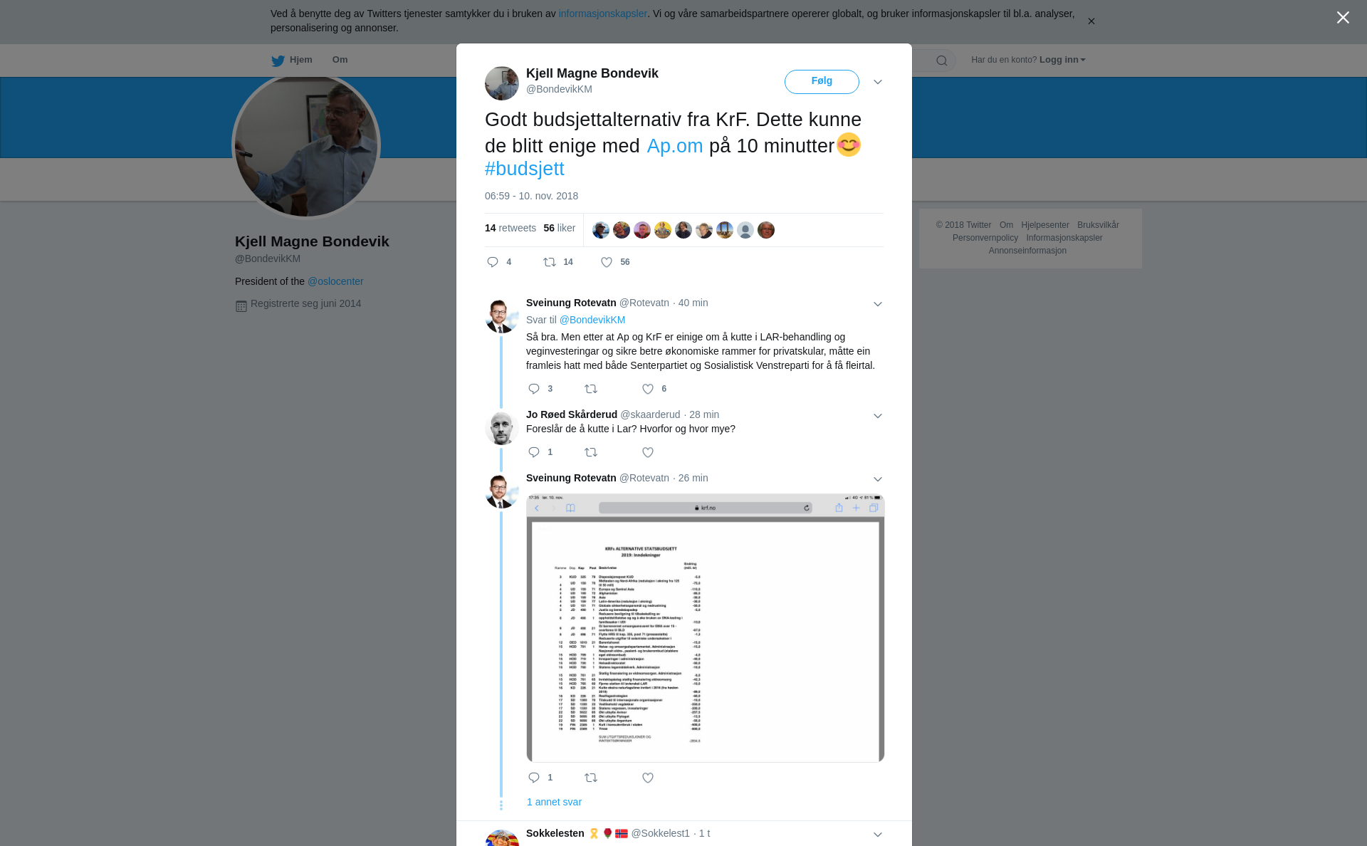The width and height of the screenshot is (1367, 846).
Task: Reply to Bondevik's budsjett tweet
Action: pyautogui.click(x=493, y=262)
